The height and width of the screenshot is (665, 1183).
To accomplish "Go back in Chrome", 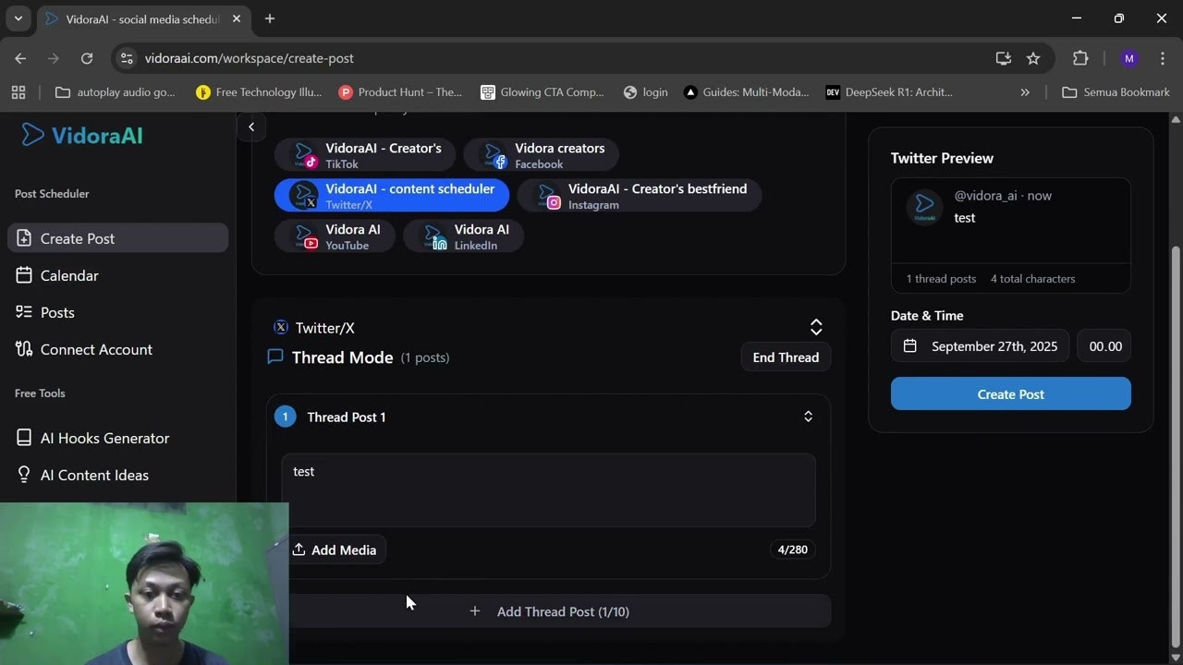I will click(20, 58).
